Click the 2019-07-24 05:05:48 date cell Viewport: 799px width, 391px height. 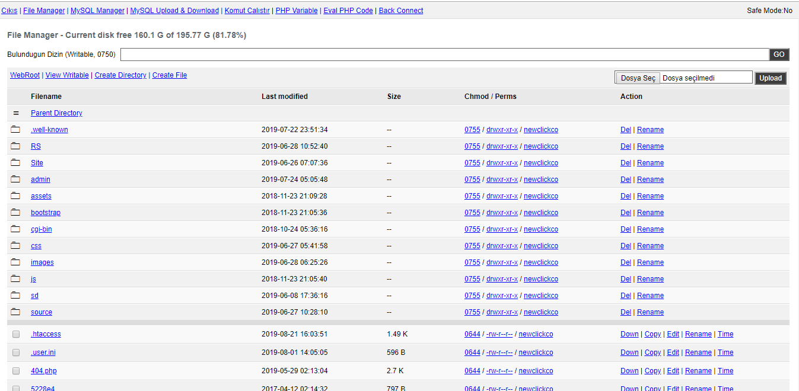click(294, 180)
